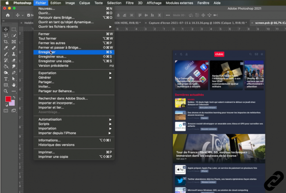Choose Enregistrer sous... menu entry
Screen dimensions: 286x193
point(74,56)
